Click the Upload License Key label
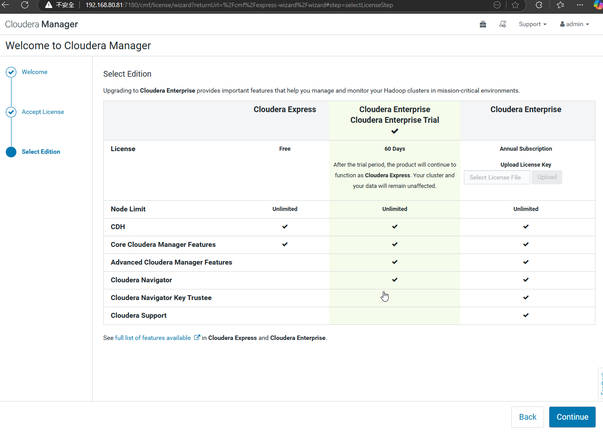The image size is (603, 433). (526, 165)
